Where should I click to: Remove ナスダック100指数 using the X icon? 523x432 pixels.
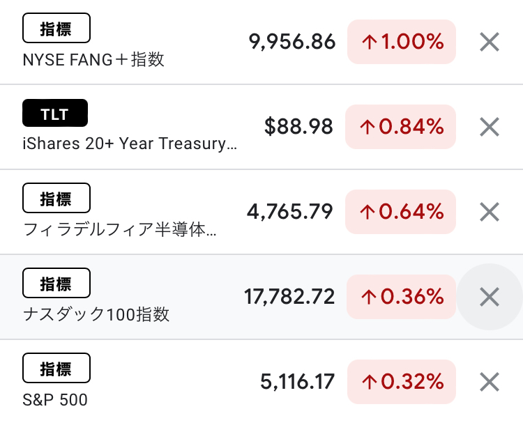point(490,297)
